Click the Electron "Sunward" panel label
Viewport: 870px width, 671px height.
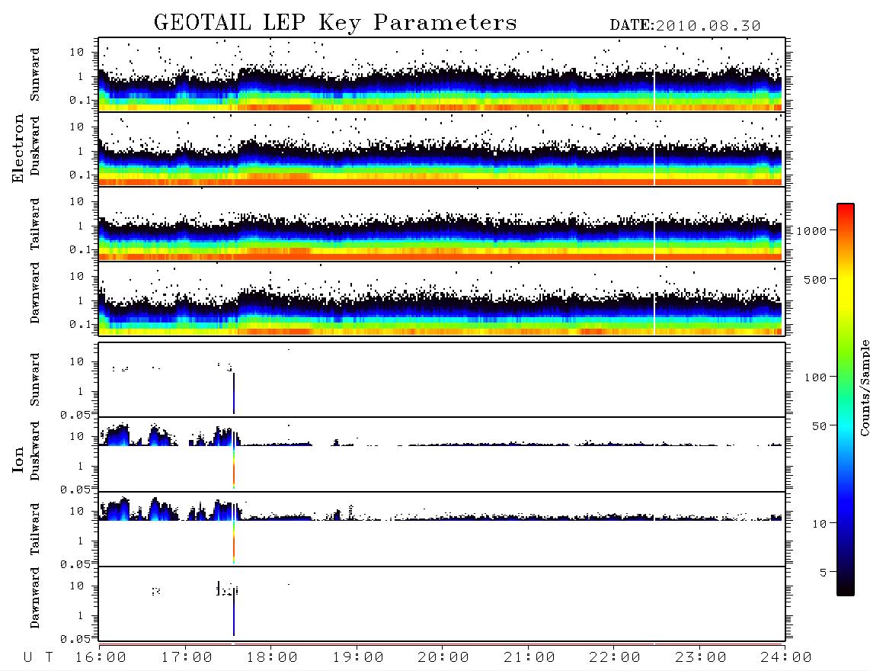(35, 75)
